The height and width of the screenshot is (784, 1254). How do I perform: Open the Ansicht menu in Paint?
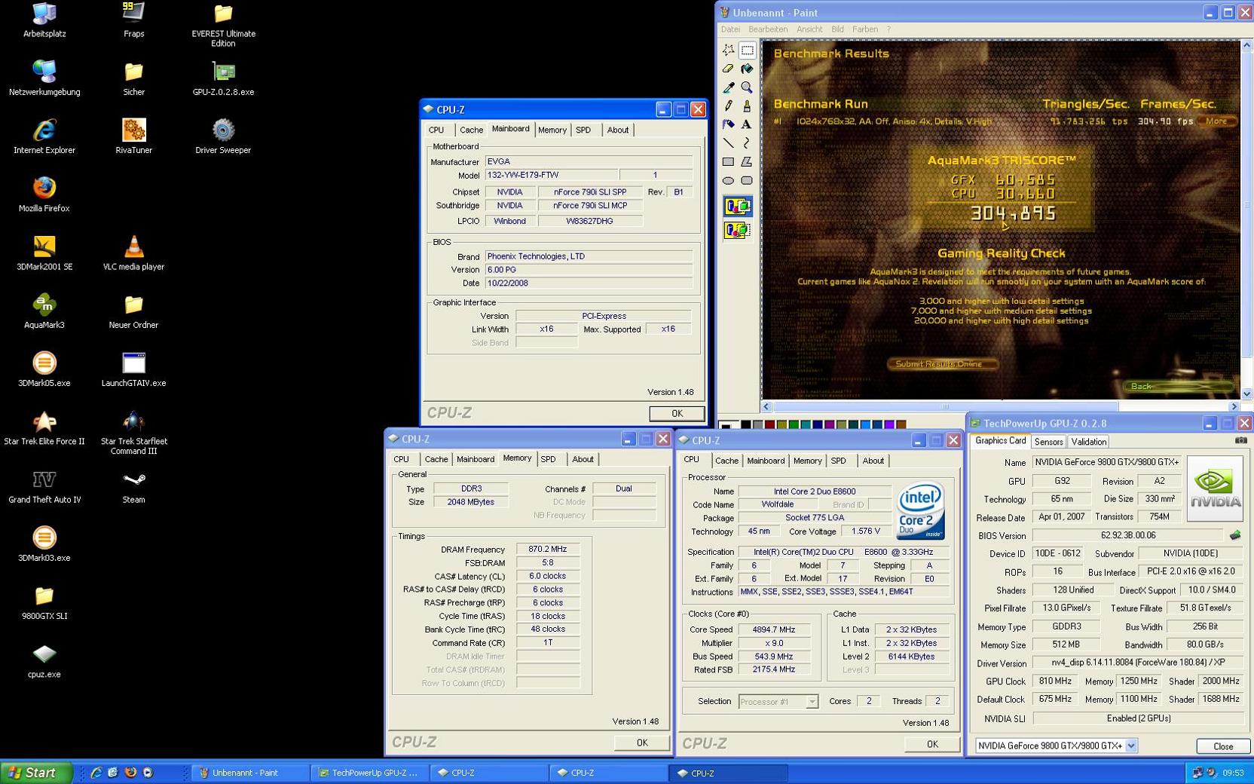809,29
